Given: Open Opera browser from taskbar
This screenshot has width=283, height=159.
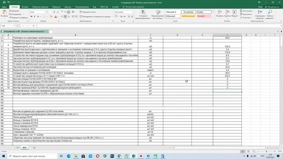Looking at the screenshot, I should [98, 156].
